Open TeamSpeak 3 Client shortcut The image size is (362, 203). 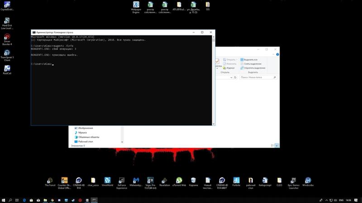[7, 55]
